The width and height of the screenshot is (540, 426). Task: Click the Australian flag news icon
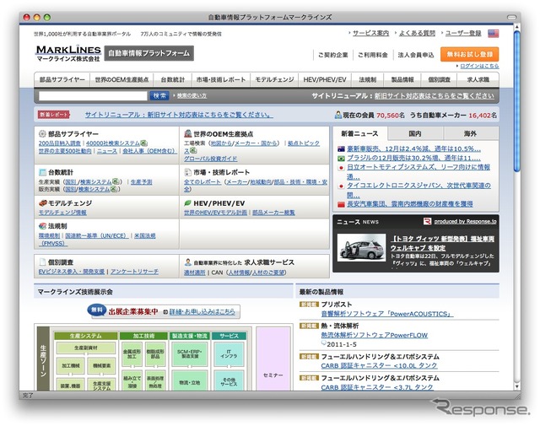click(x=341, y=148)
